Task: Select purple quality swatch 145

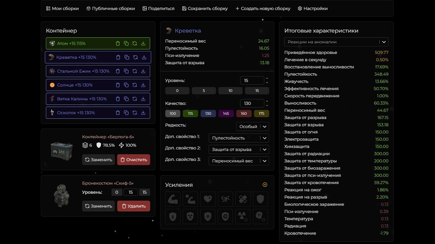Action: pyautogui.click(x=226, y=114)
